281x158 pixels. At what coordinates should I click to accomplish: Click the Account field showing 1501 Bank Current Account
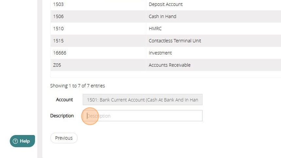[142, 100]
